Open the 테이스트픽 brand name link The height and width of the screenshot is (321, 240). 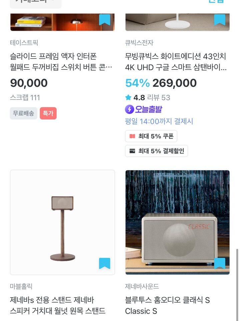[24, 43]
